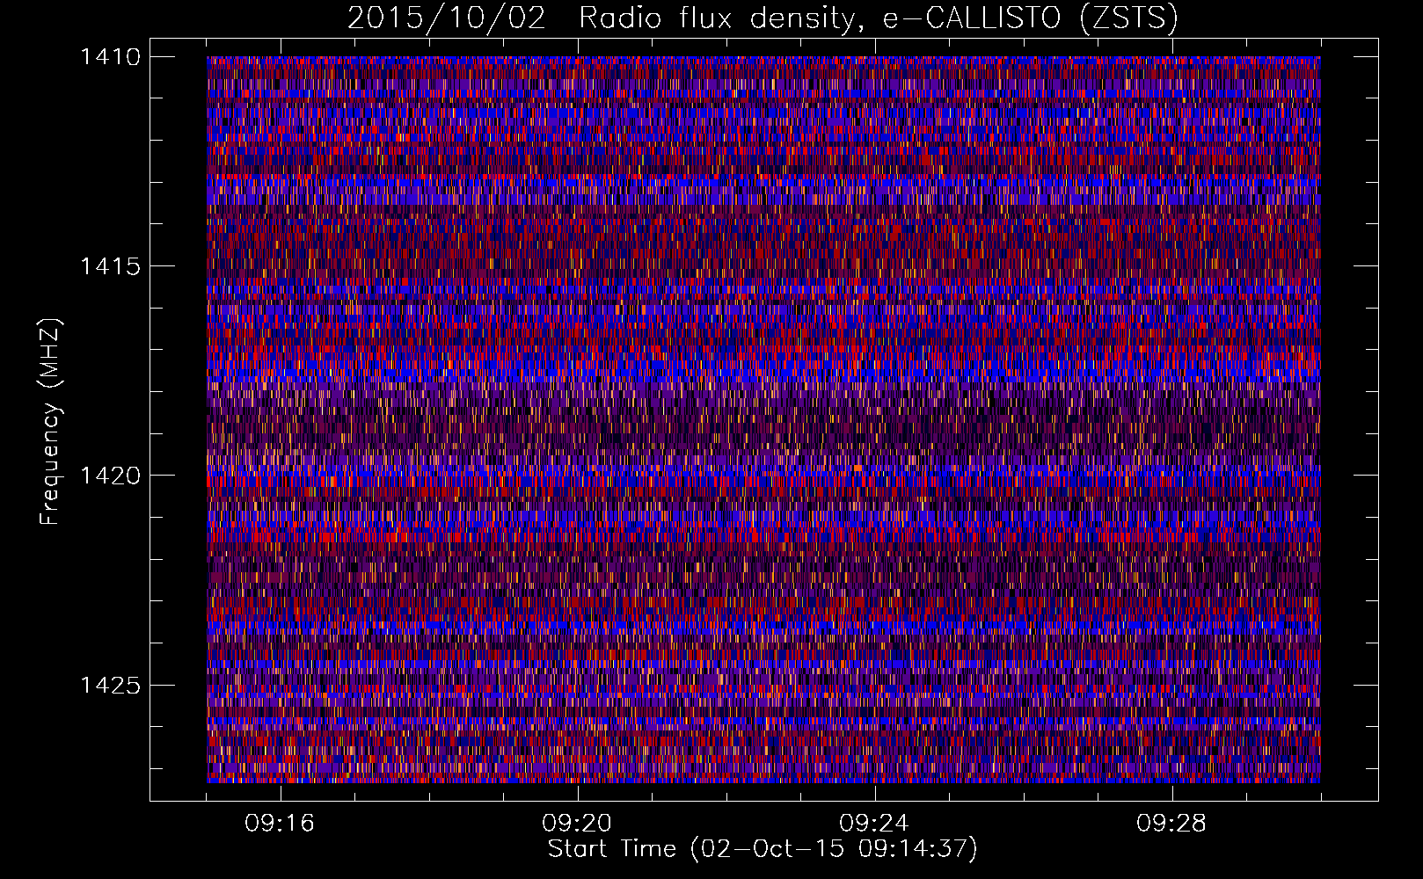Click the 09:24 time tick label
The width and height of the screenshot is (1423, 879).
point(874,824)
